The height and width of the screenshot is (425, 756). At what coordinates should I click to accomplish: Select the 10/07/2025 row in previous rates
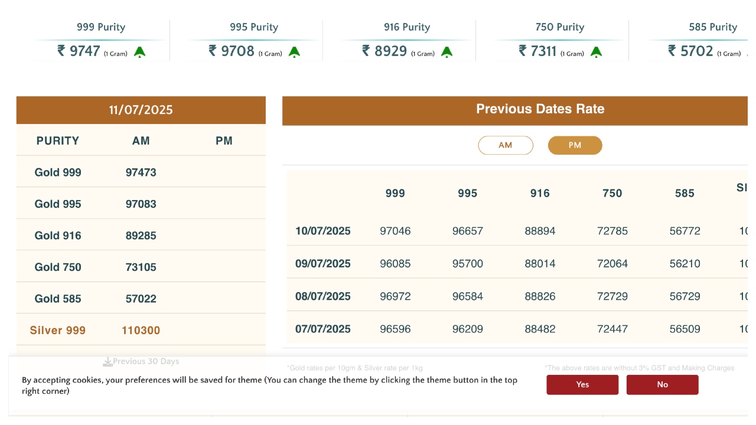(323, 231)
